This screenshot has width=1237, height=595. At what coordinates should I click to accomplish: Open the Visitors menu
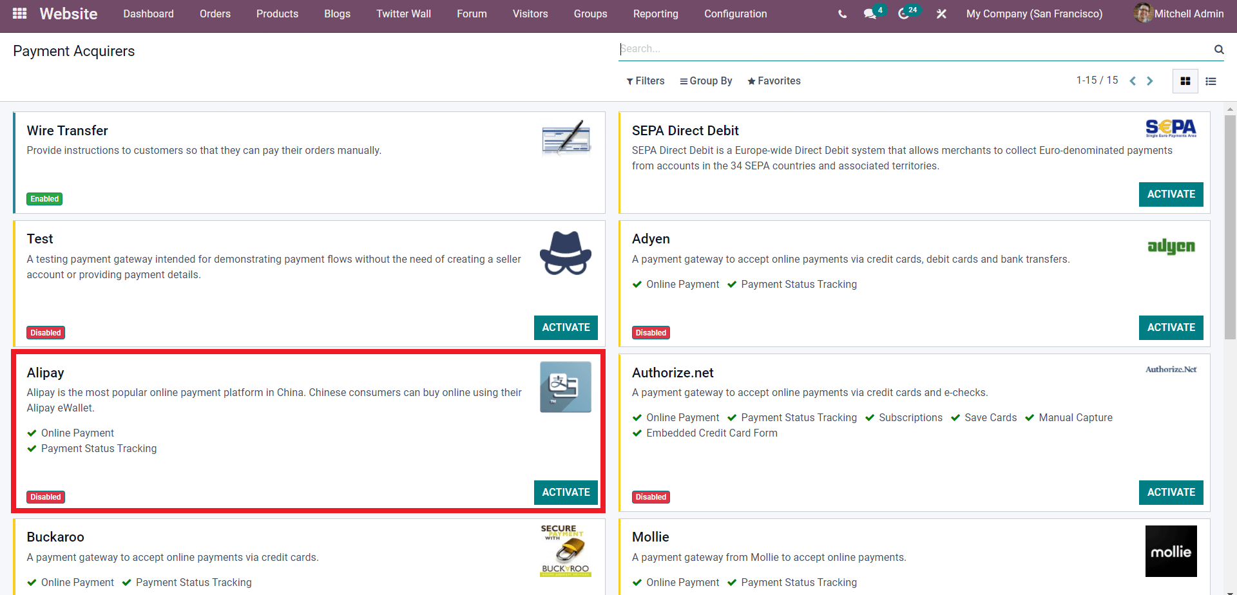point(530,14)
